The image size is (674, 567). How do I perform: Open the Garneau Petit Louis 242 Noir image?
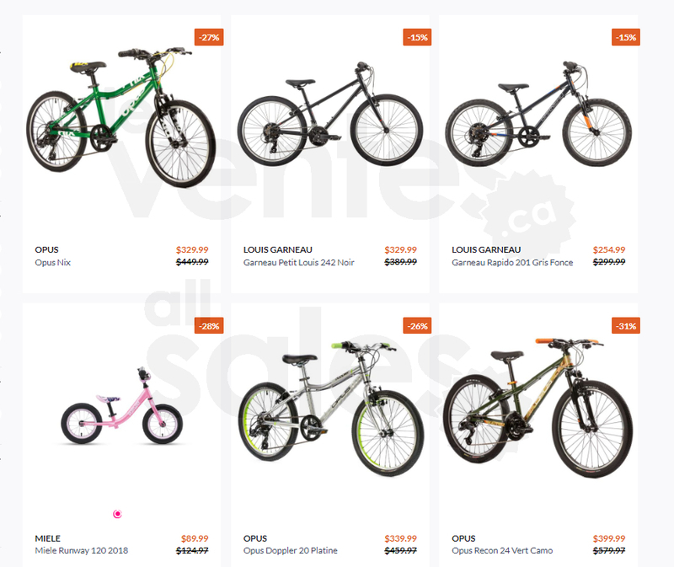point(330,114)
